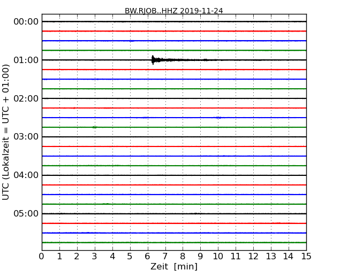This screenshot has width=348, height=278.
Task: Click the seismic event onset on 01:00 trace
Action: (x=153, y=60)
